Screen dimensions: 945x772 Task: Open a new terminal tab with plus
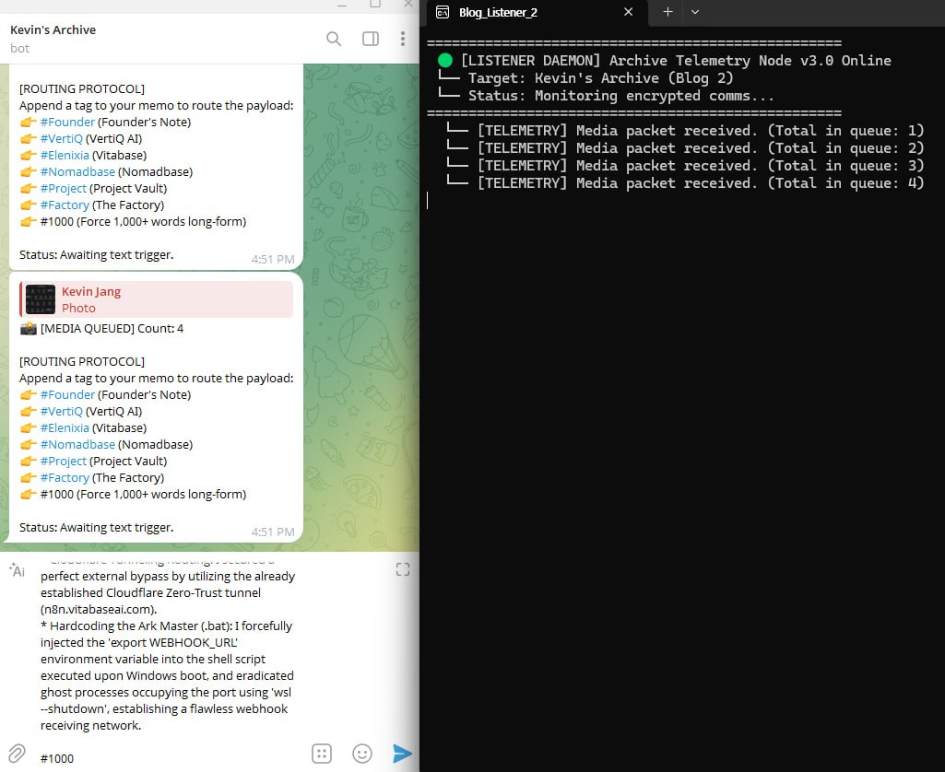667,12
